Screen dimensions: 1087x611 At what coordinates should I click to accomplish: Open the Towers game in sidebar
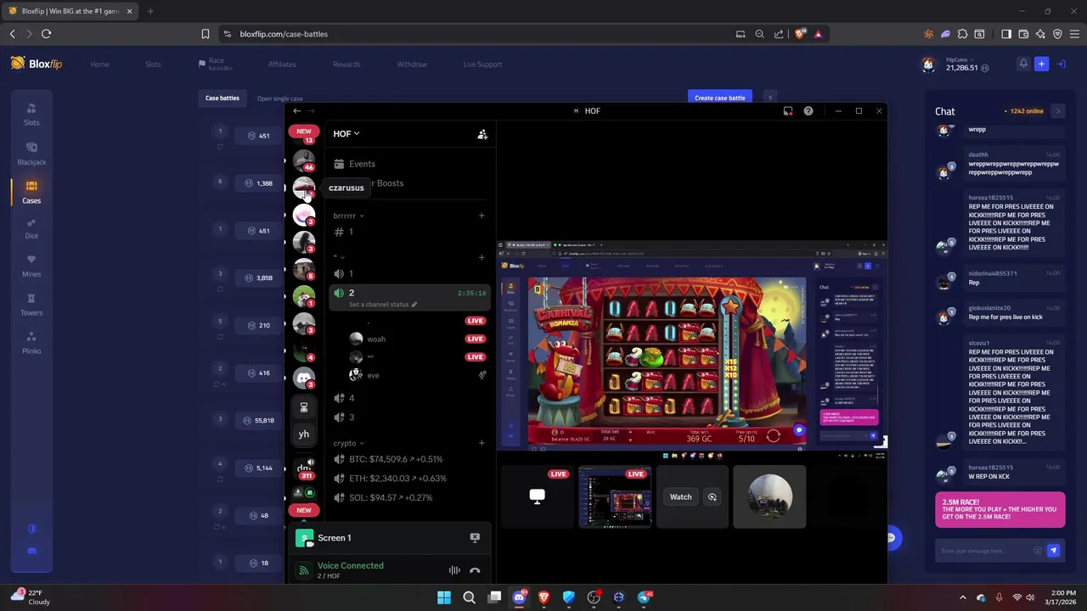(31, 305)
